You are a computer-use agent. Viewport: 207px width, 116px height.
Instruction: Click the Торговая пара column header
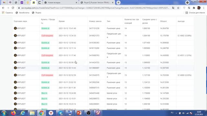(20, 21)
